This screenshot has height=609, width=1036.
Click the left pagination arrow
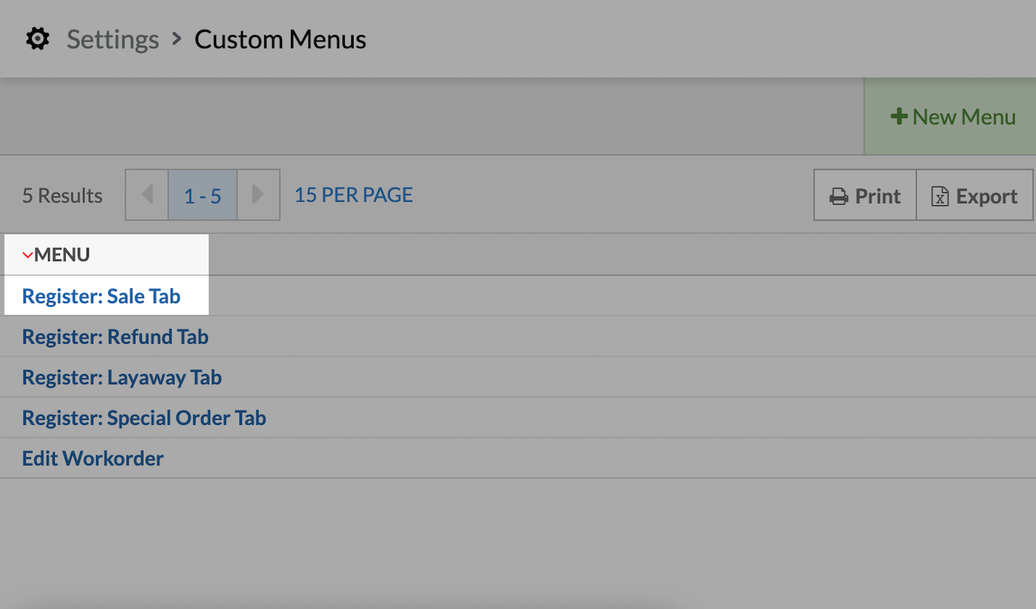tap(147, 194)
